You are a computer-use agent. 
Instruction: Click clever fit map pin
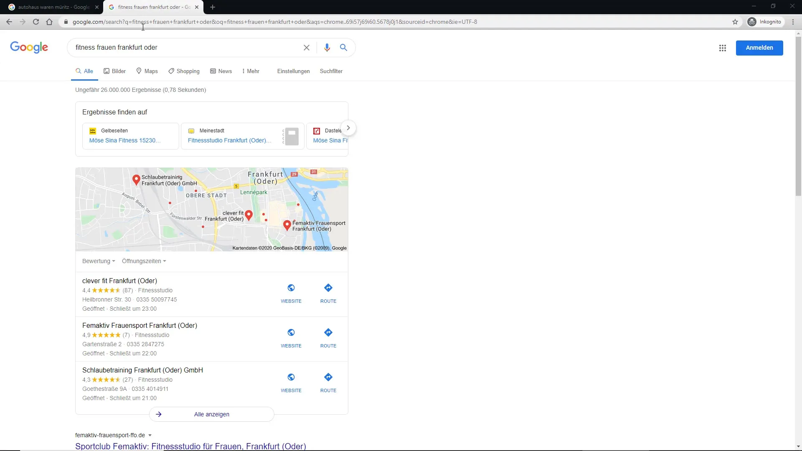pos(249,215)
